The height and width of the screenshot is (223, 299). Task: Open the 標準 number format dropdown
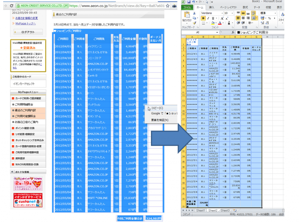tap(275, 13)
